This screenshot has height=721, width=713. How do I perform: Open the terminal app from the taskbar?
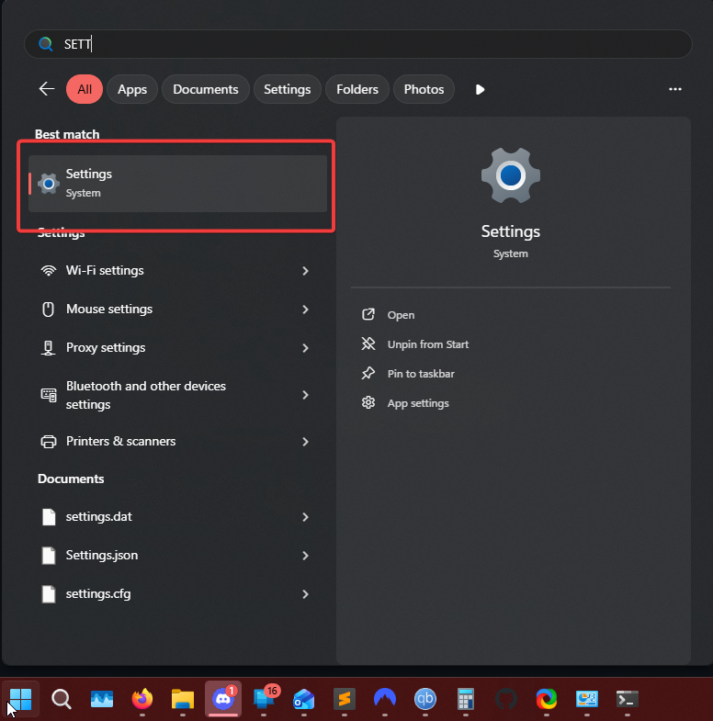click(628, 699)
